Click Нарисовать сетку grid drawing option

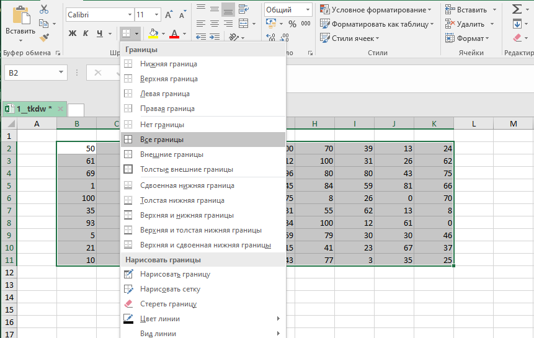[170, 289]
